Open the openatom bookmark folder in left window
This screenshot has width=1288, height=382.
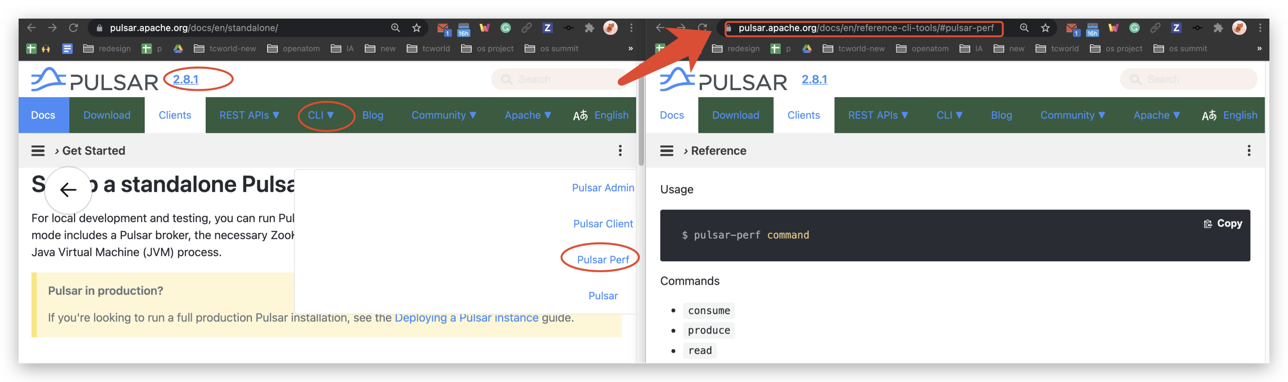[x=294, y=48]
